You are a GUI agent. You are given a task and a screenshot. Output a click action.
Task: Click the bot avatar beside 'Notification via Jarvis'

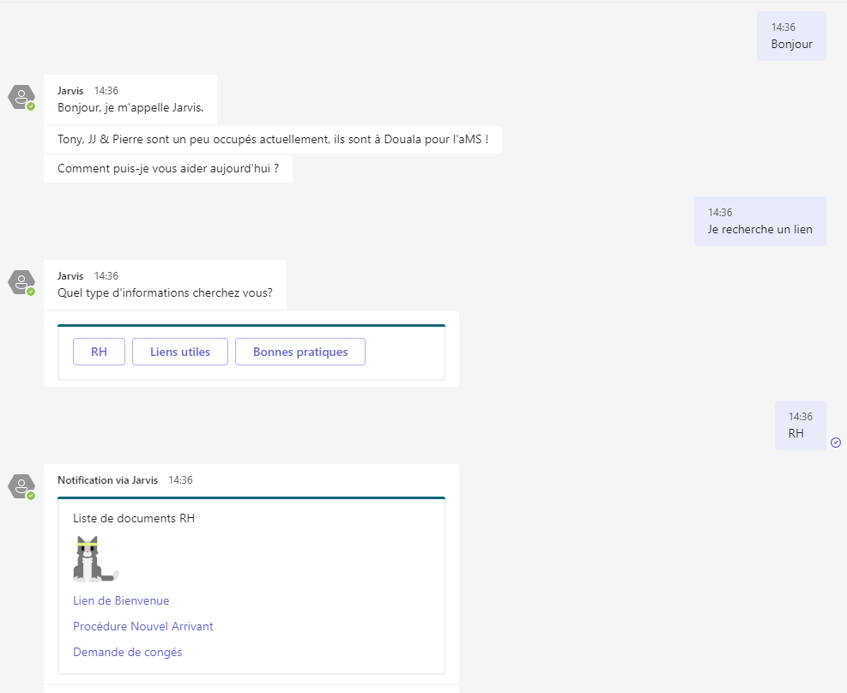coord(21,486)
